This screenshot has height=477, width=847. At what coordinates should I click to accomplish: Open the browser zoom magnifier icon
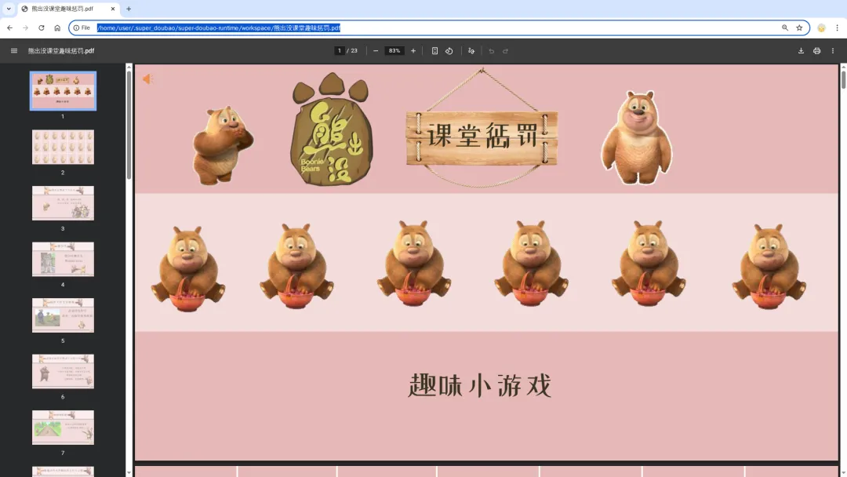tap(785, 27)
